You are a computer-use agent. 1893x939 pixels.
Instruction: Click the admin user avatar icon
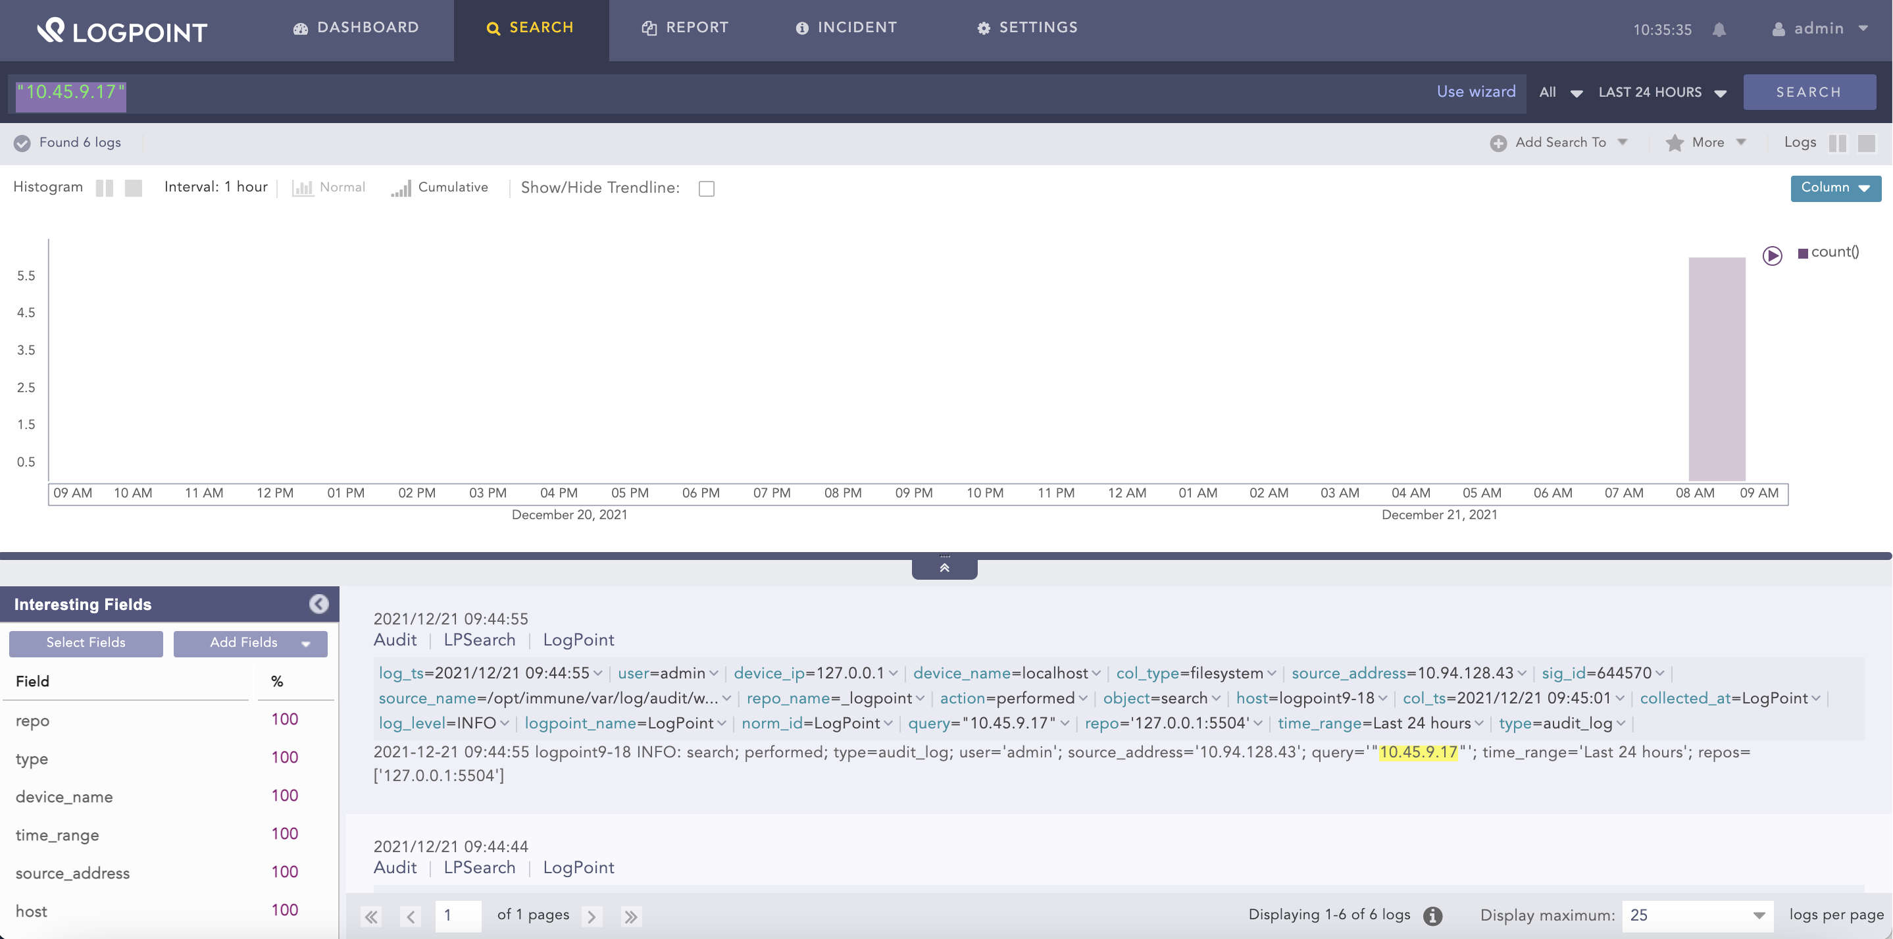(1778, 30)
